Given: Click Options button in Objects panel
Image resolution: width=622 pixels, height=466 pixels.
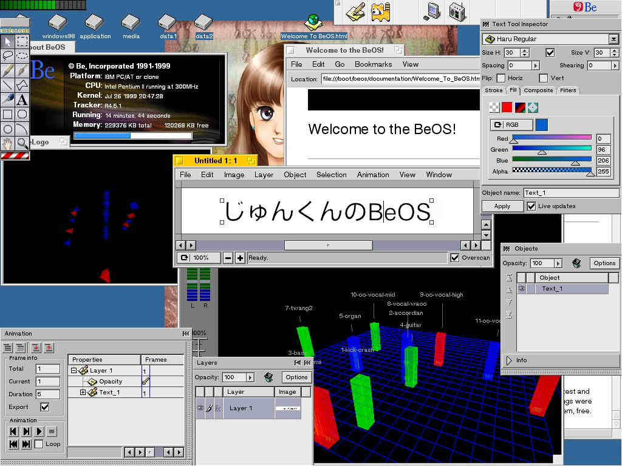Looking at the screenshot, I should [604, 263].
